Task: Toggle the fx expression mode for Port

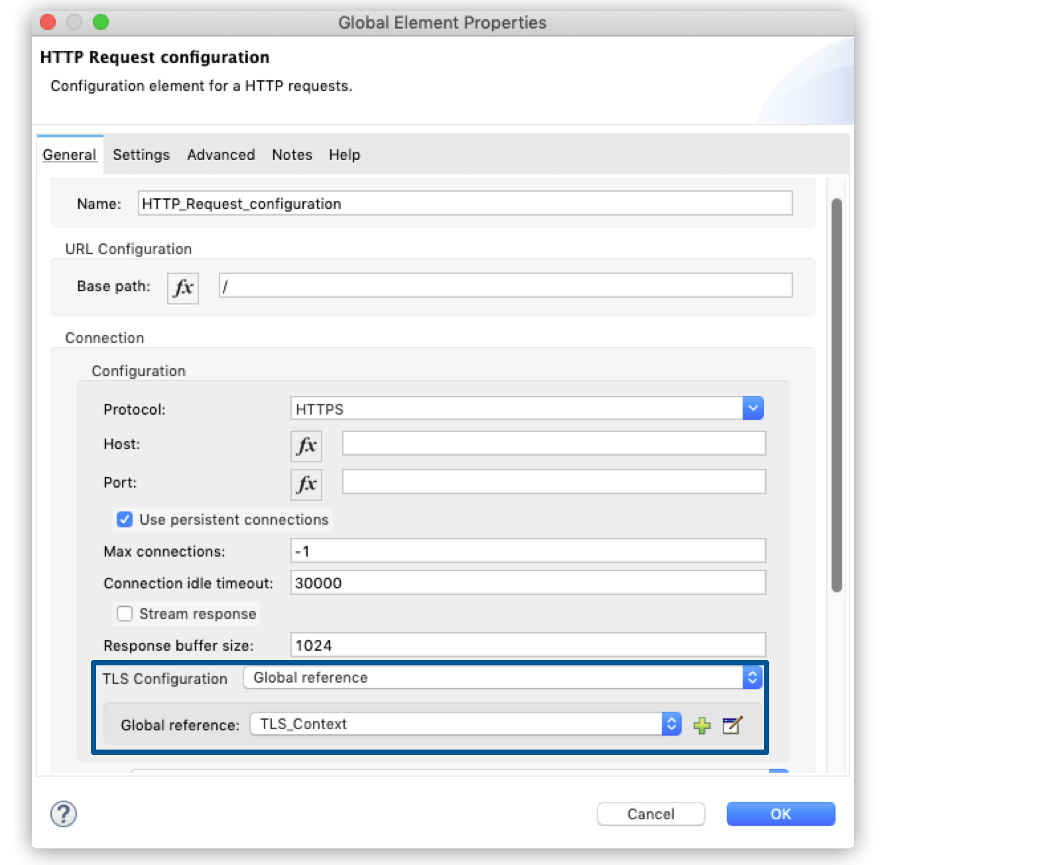Action: click(306, 484)
